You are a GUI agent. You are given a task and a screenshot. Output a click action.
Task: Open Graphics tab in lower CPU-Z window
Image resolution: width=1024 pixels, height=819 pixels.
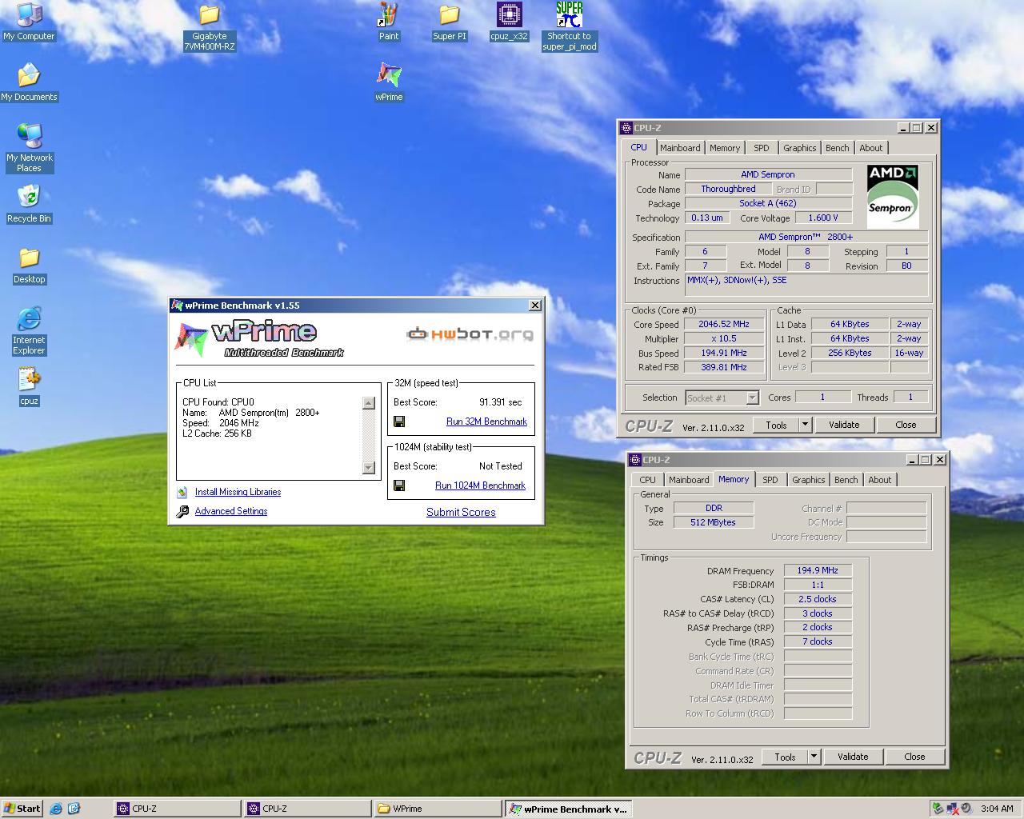pos(809,480)
